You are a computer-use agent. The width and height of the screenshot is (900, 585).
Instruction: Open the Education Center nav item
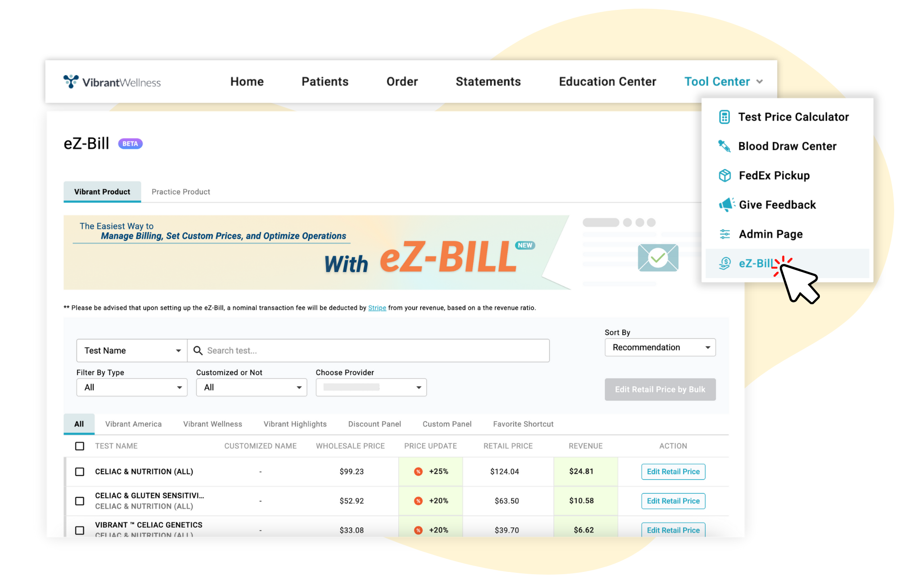[607, 82]
